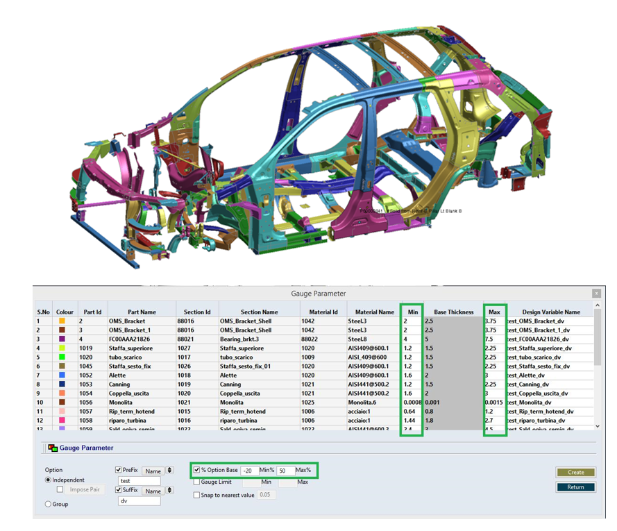Sort by the Part Name column header
This screenshot has width=617, height=531.
tap(141, 312)
